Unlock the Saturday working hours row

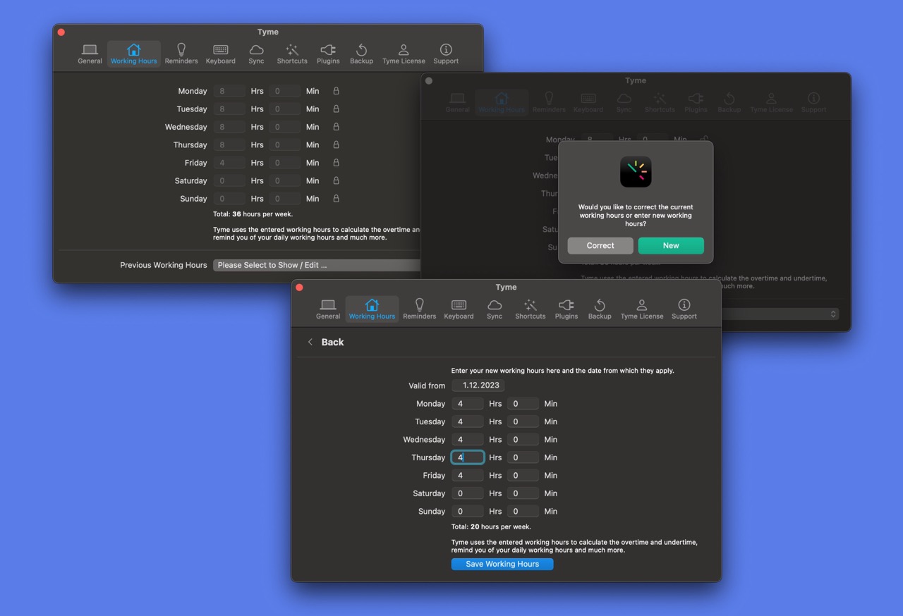[336, 180]
